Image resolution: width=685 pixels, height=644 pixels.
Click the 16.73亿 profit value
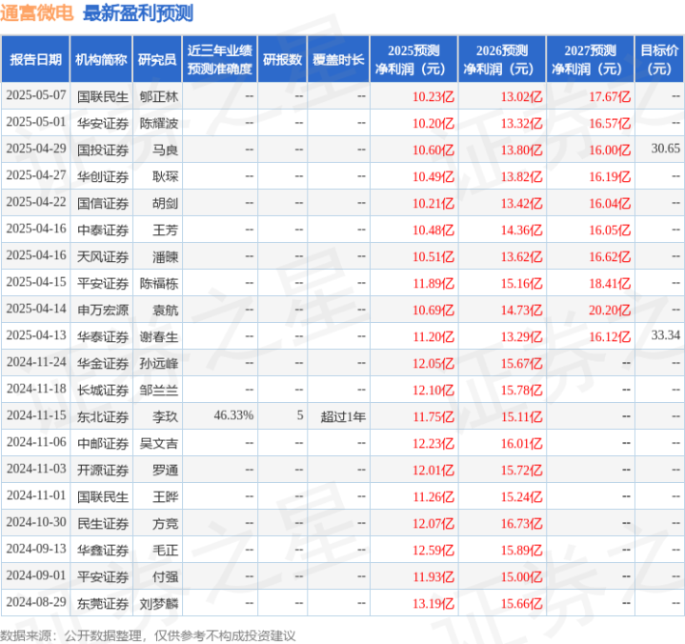point(521,523)
